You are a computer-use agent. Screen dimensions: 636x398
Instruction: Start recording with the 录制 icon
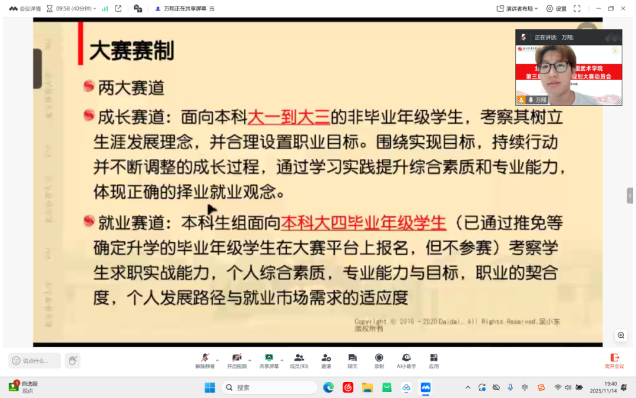(x=379, y=360)
